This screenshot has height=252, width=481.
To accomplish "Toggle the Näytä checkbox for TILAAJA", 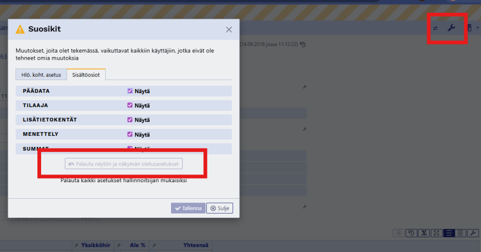I will tap(130, 105).
